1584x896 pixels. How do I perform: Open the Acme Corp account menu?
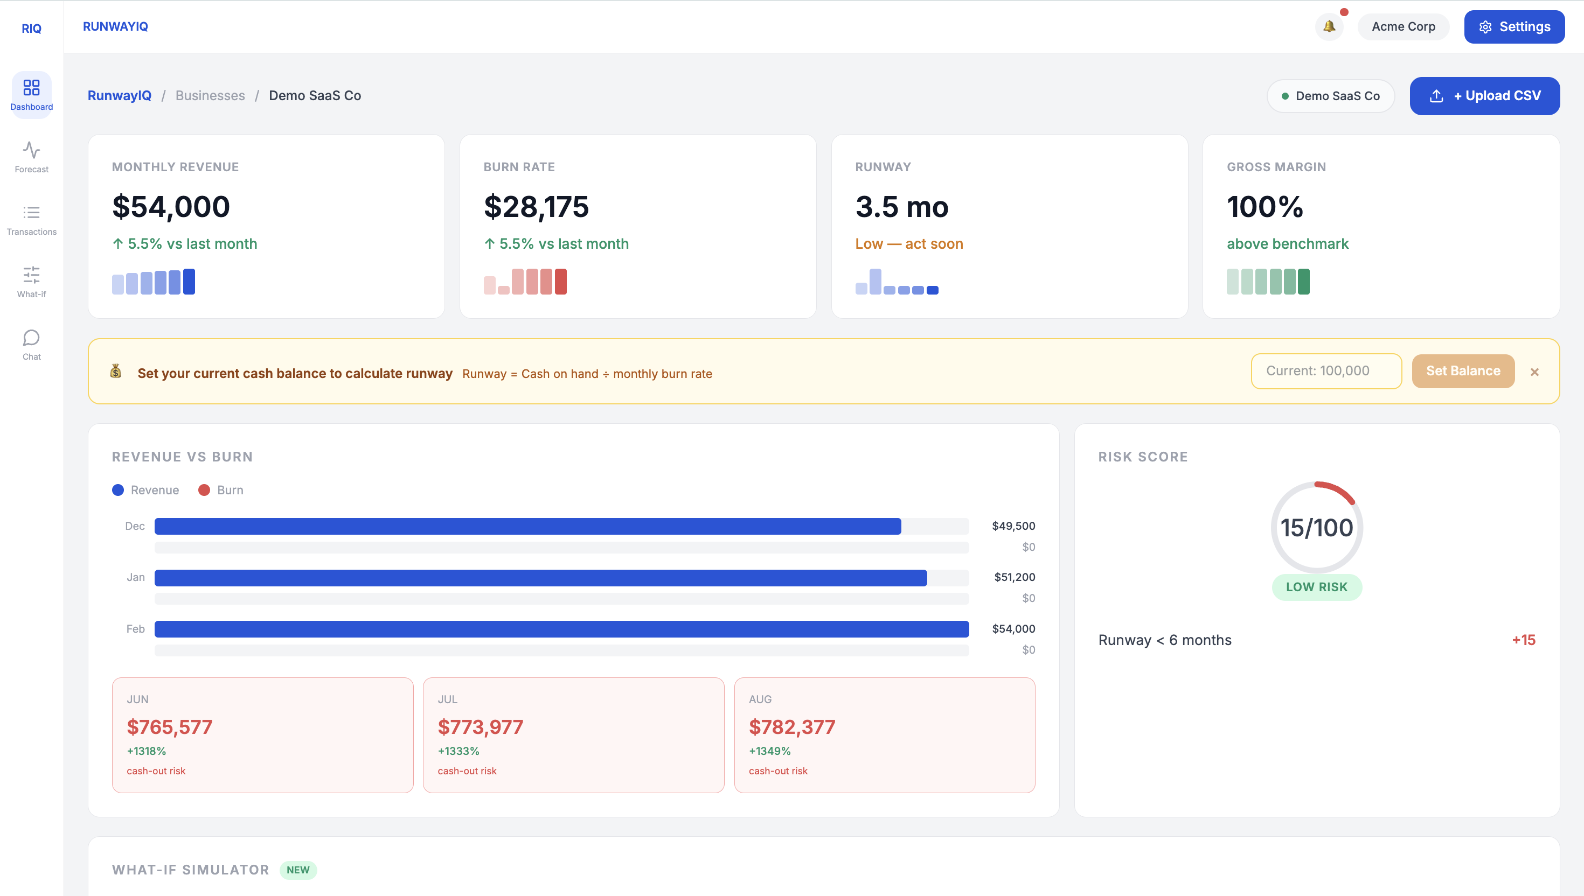1402,26
